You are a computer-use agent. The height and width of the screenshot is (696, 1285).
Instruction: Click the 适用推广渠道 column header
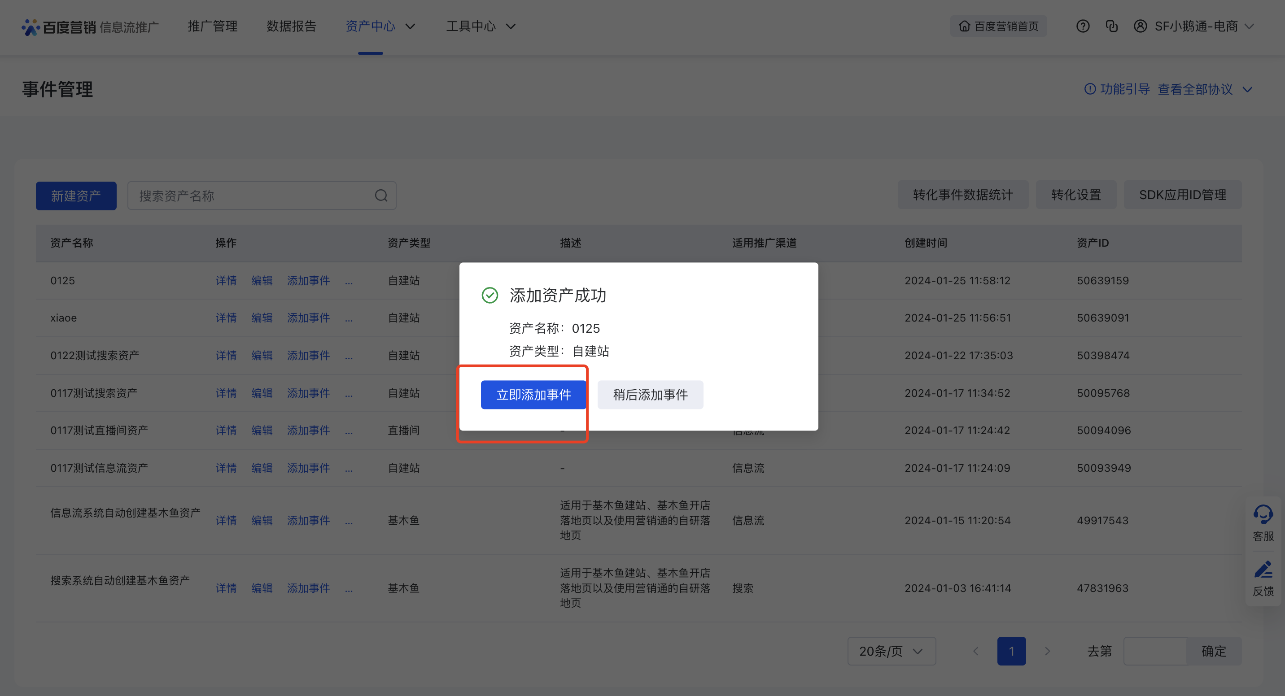[x=764, y=244]
